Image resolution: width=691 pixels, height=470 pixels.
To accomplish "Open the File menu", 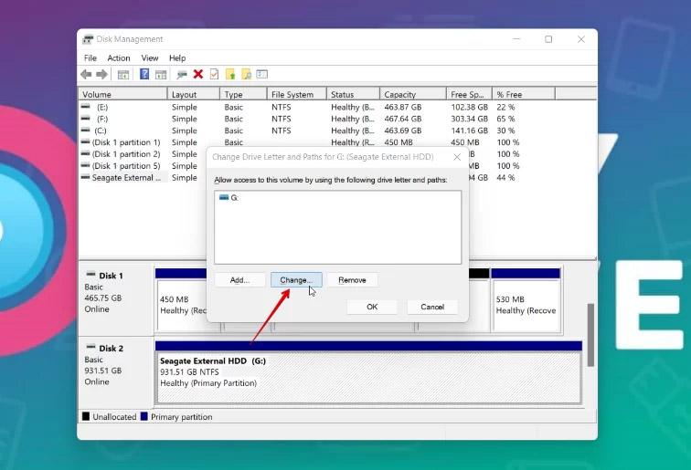I will point(90,58).
